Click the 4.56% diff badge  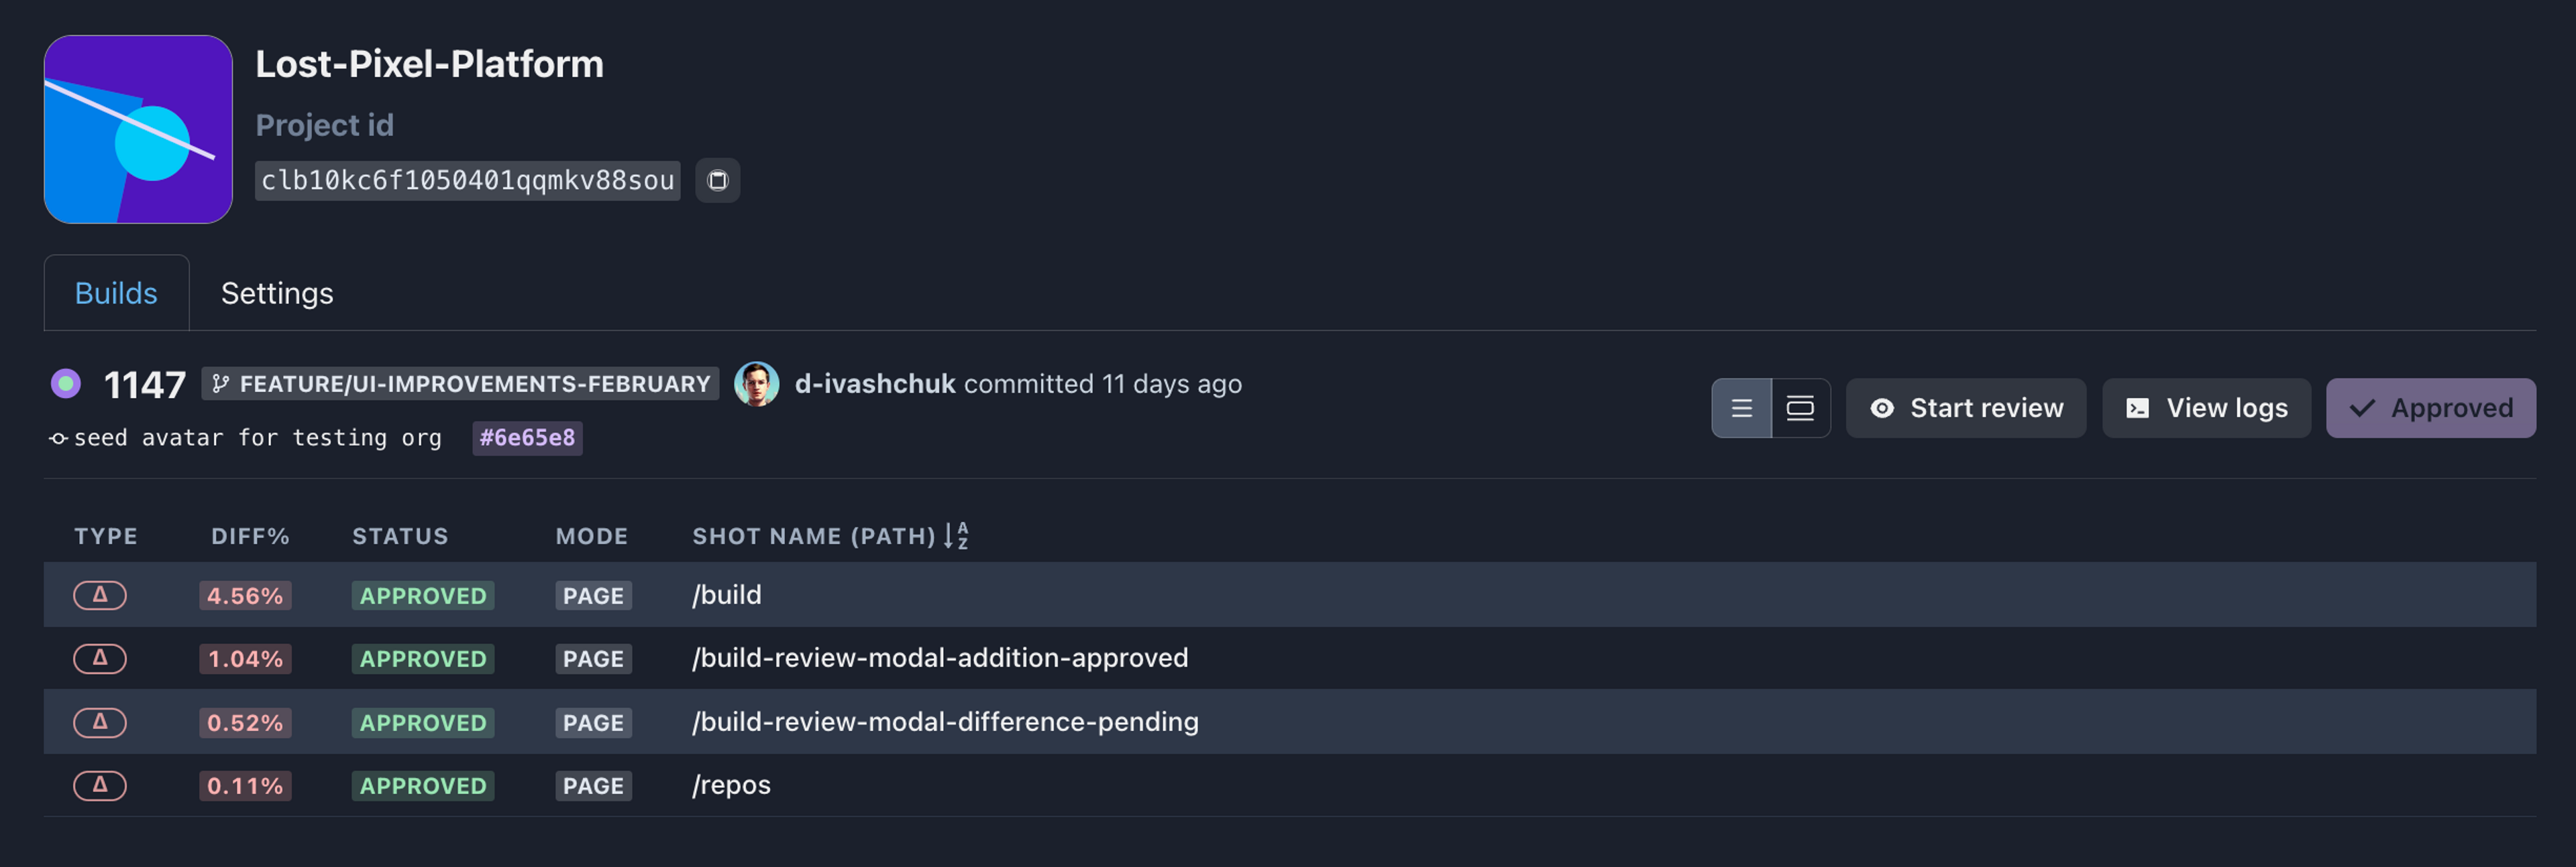click(x=245, y=596)
